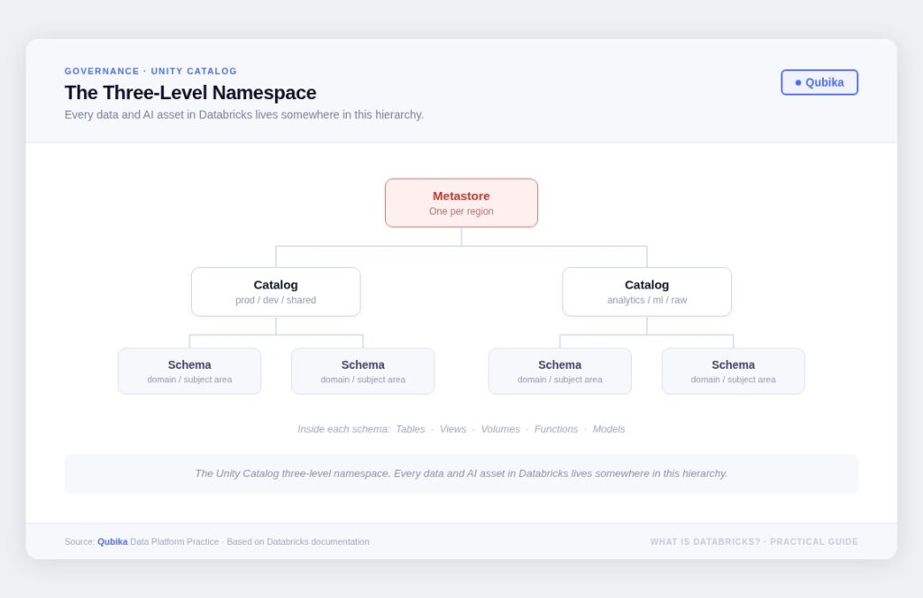Click the Qubika badge in the header

pyautogui.click(x=819, y=82)
